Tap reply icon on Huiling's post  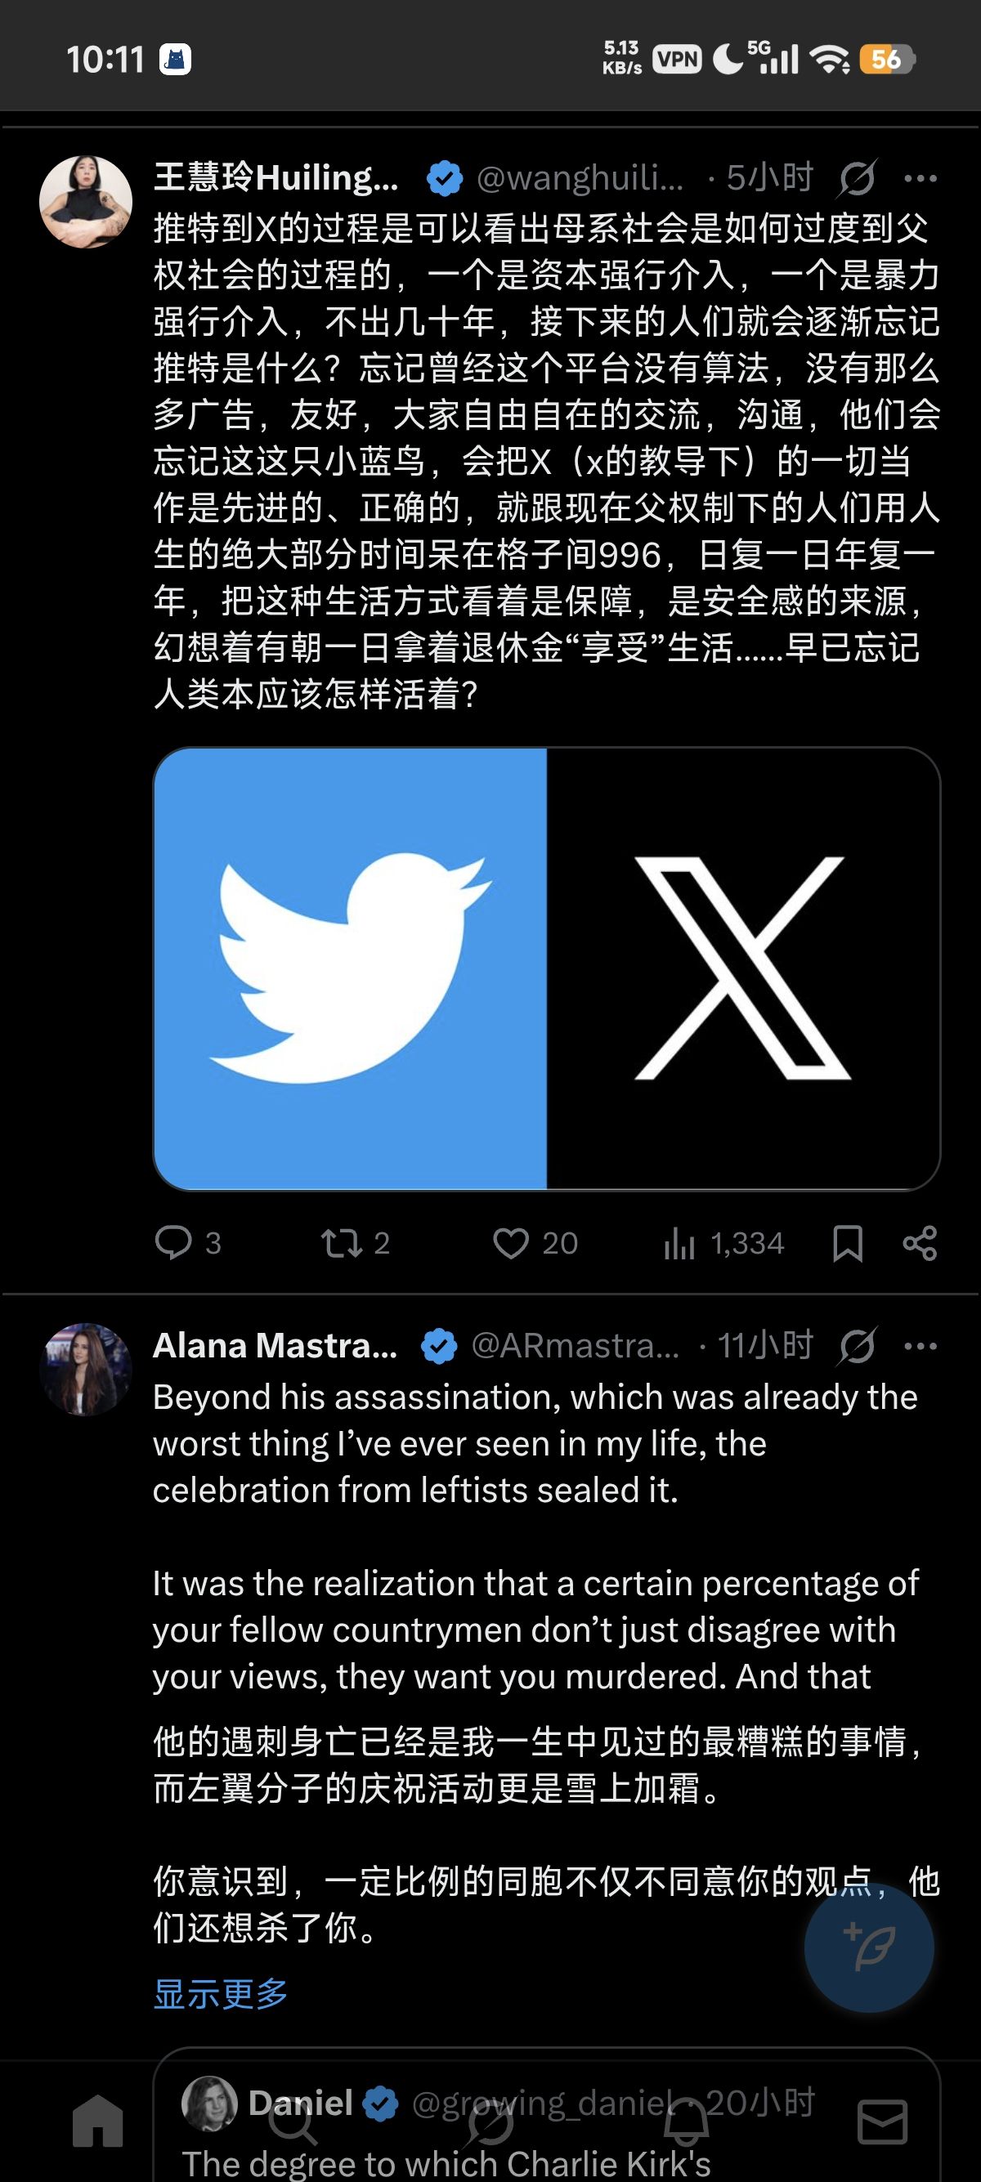pos(173,1243)
